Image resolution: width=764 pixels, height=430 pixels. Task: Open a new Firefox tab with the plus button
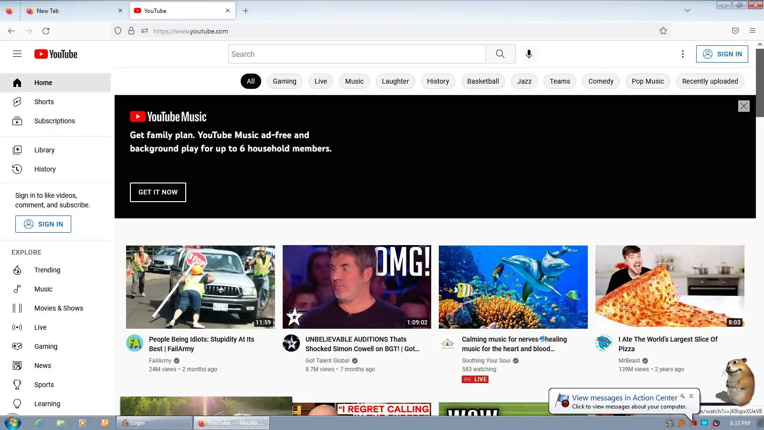click(245, 11)
